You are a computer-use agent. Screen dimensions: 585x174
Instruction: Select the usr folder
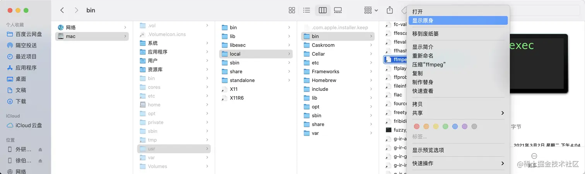point(174,148)
